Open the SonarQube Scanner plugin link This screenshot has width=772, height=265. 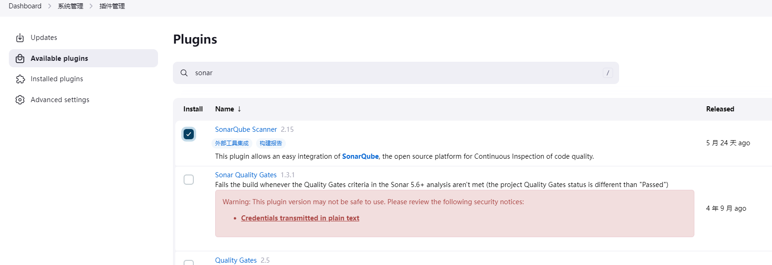coord(246,129)
